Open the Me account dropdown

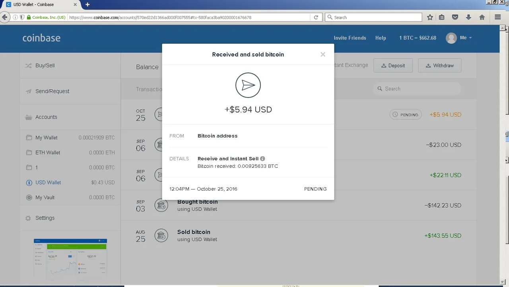click(x=466, y=38)
